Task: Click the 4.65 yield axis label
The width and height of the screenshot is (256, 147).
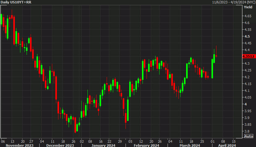Action: pyautogui.click(x=248, y=16)
